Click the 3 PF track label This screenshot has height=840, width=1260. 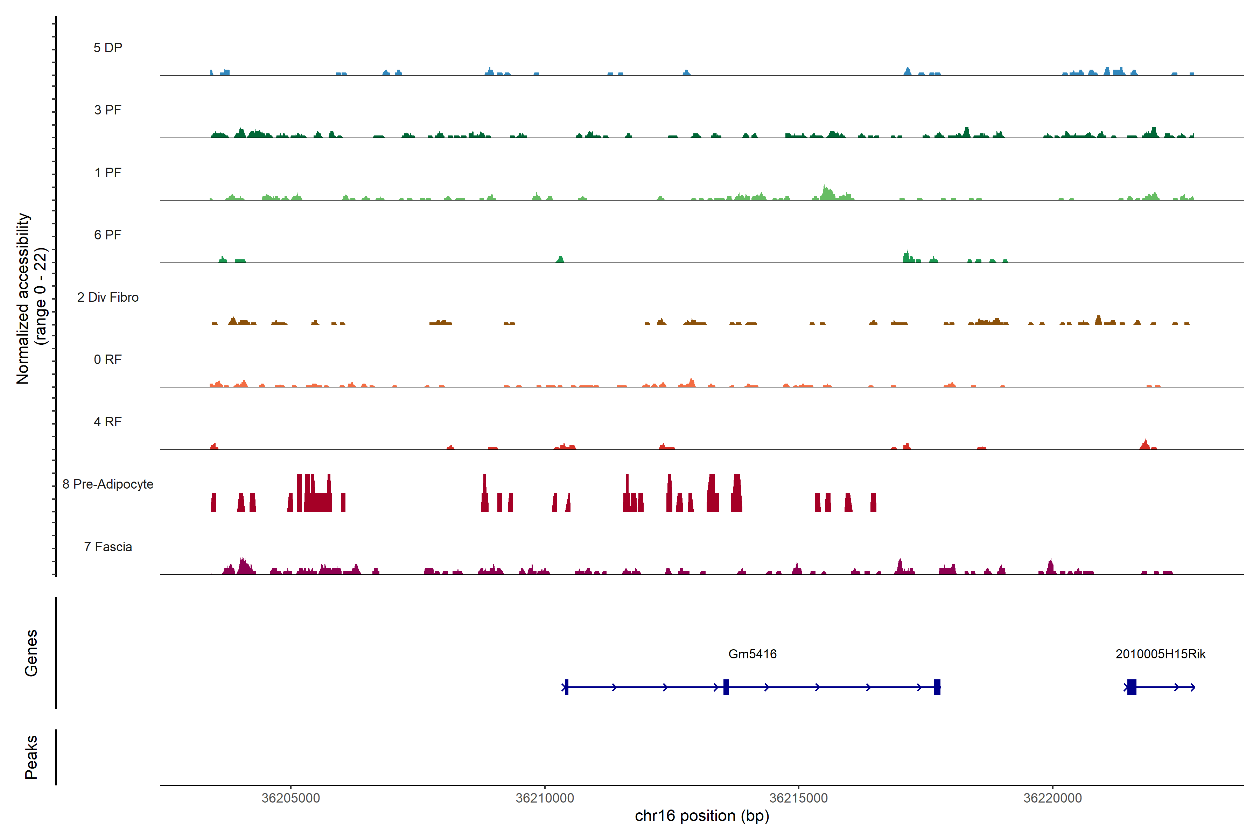pyautogui.click(x=108, y=110)
